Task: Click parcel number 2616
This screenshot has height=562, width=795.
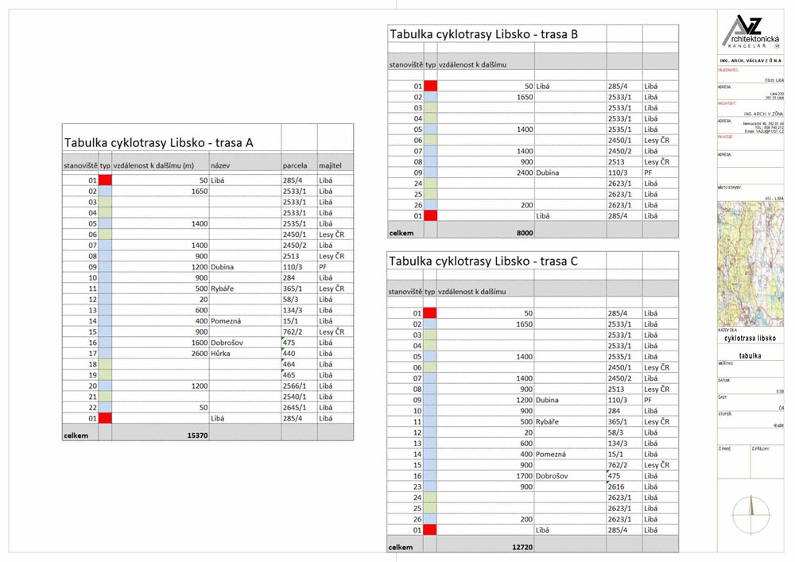Action: tap(616, 487)
